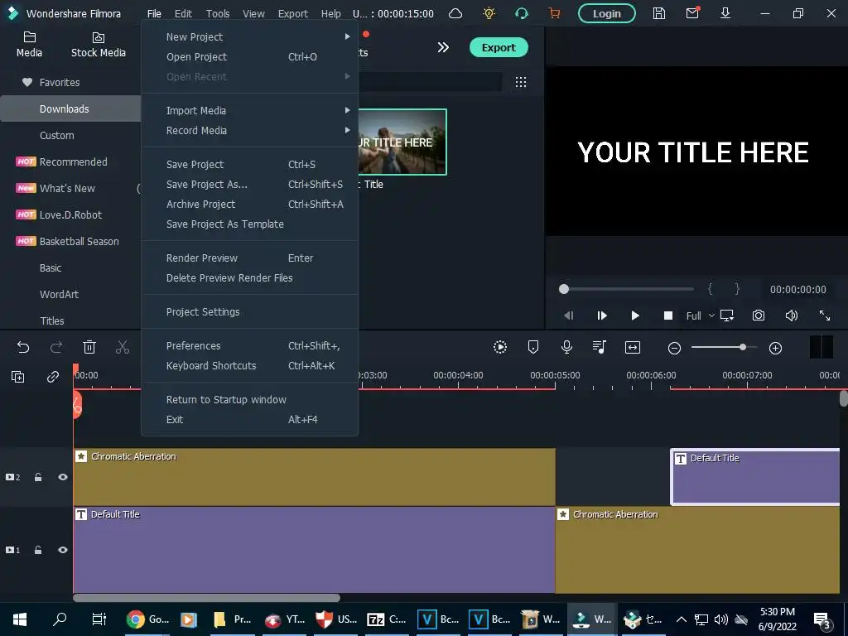Toggle preview volume speaker icon
Screen dimensions: 848x636
click(791, 316)
